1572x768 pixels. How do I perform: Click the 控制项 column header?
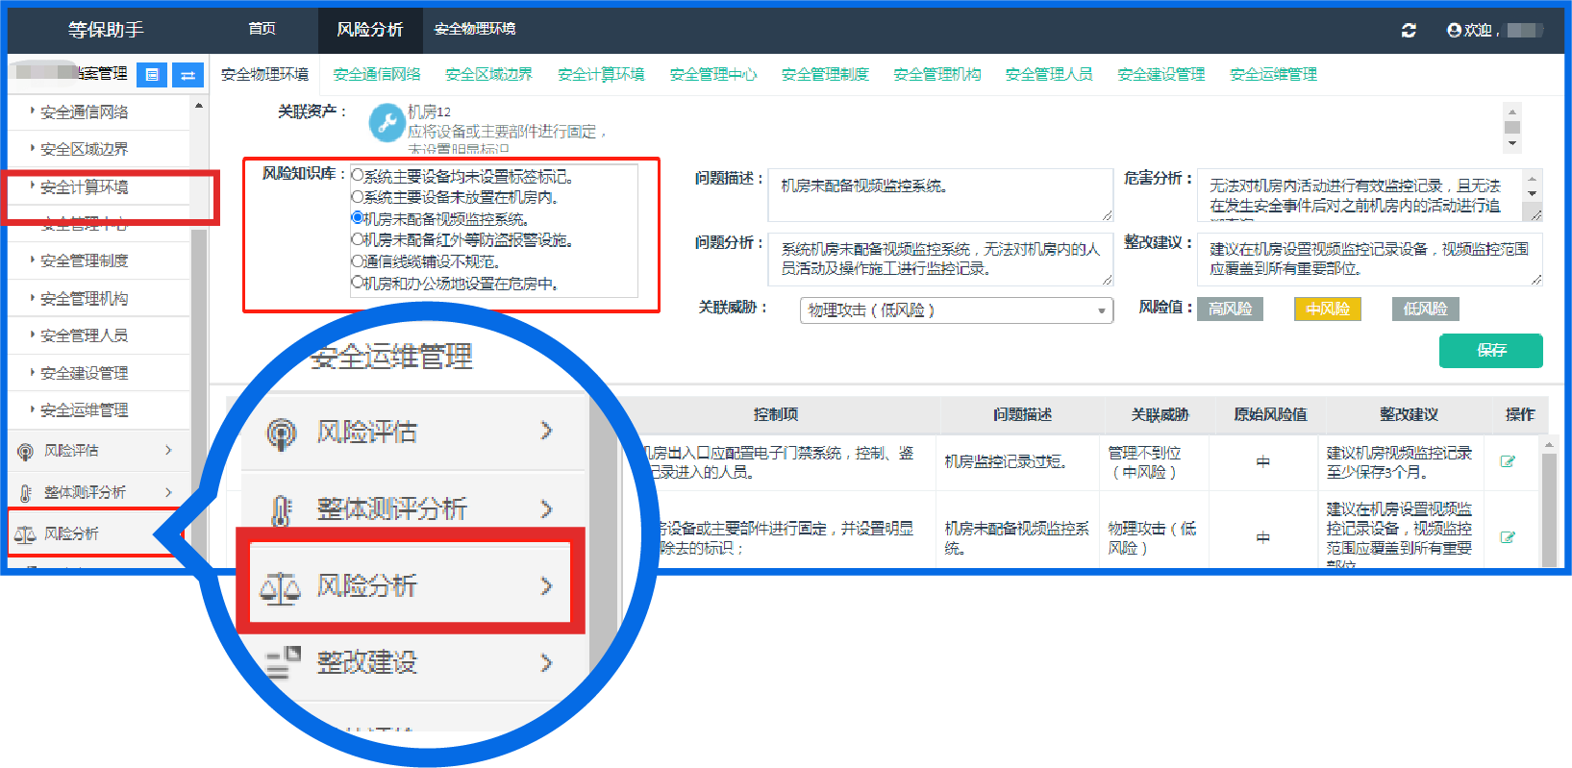point(775,414)
